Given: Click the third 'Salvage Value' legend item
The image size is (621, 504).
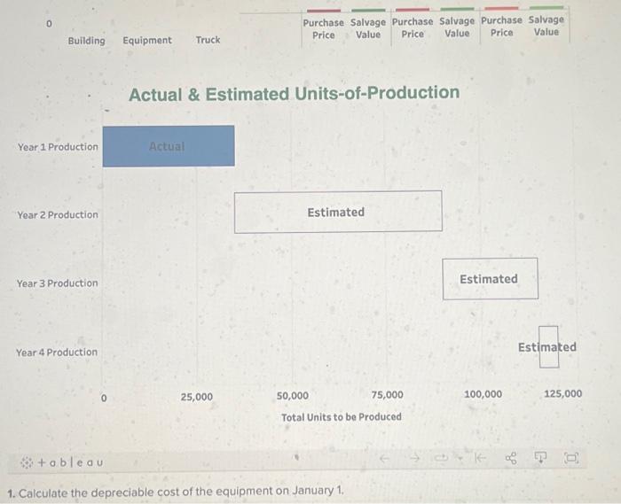Looking at the screenshot, I should click(546, 26).
